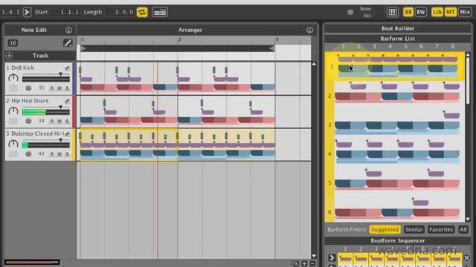Click color pad square on DnB Kick track
The height and width of the screenshot is (267, 476).
click(x=13, y=88)
